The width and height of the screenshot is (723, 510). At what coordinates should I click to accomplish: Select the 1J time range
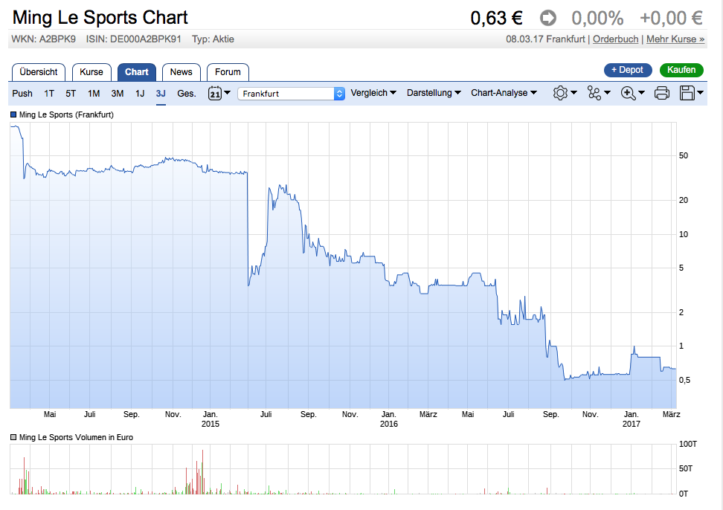tap(140, 94)
